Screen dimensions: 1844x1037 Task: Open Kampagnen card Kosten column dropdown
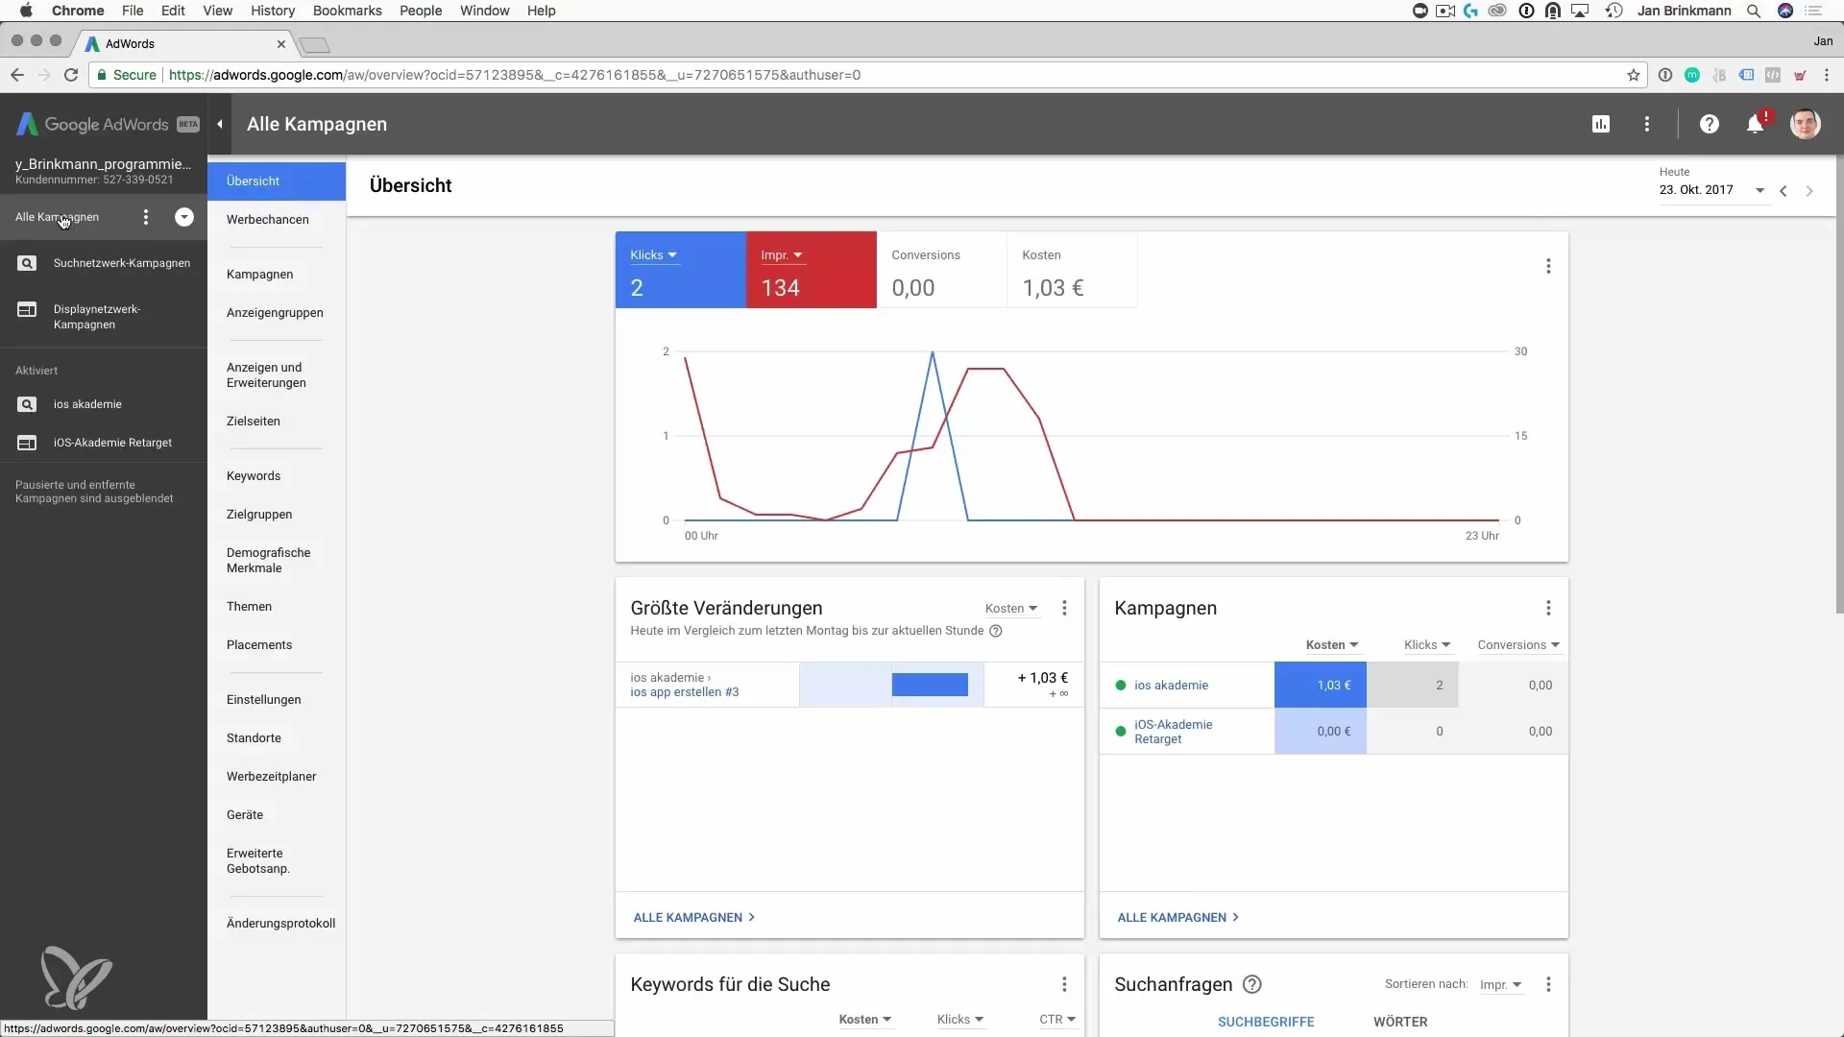point(1331,645)
